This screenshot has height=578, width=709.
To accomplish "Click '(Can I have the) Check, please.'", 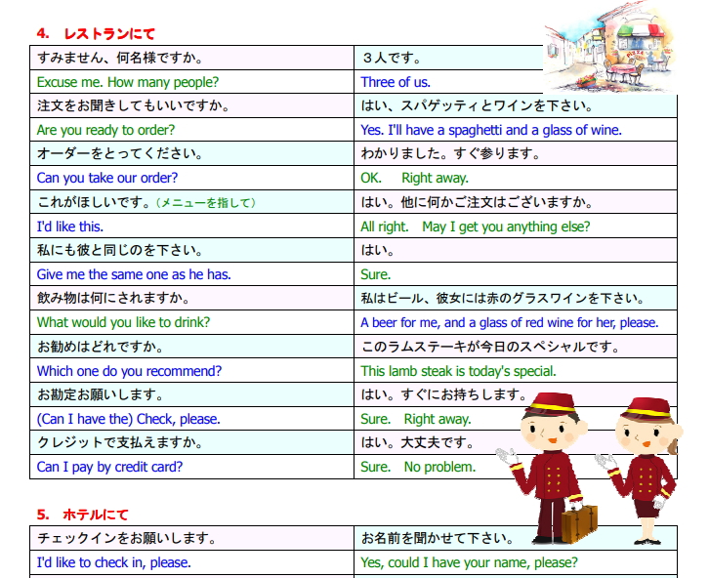I will (x=128, y=419).
